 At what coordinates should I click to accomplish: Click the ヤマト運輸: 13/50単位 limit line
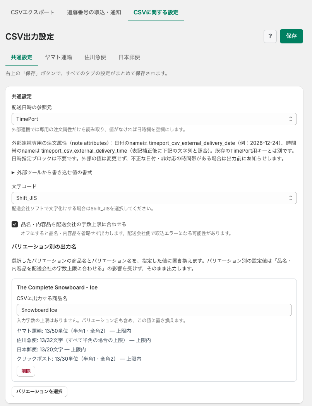tap(74, 331)
